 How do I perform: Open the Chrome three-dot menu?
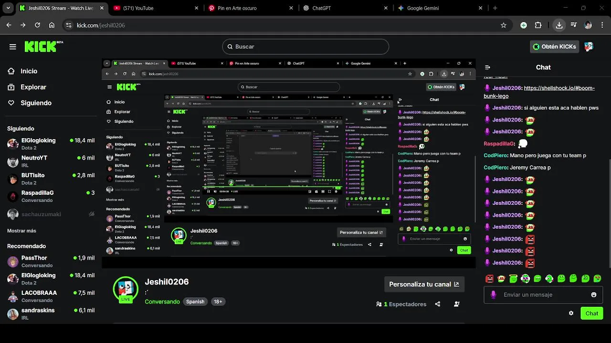[602, 25]
